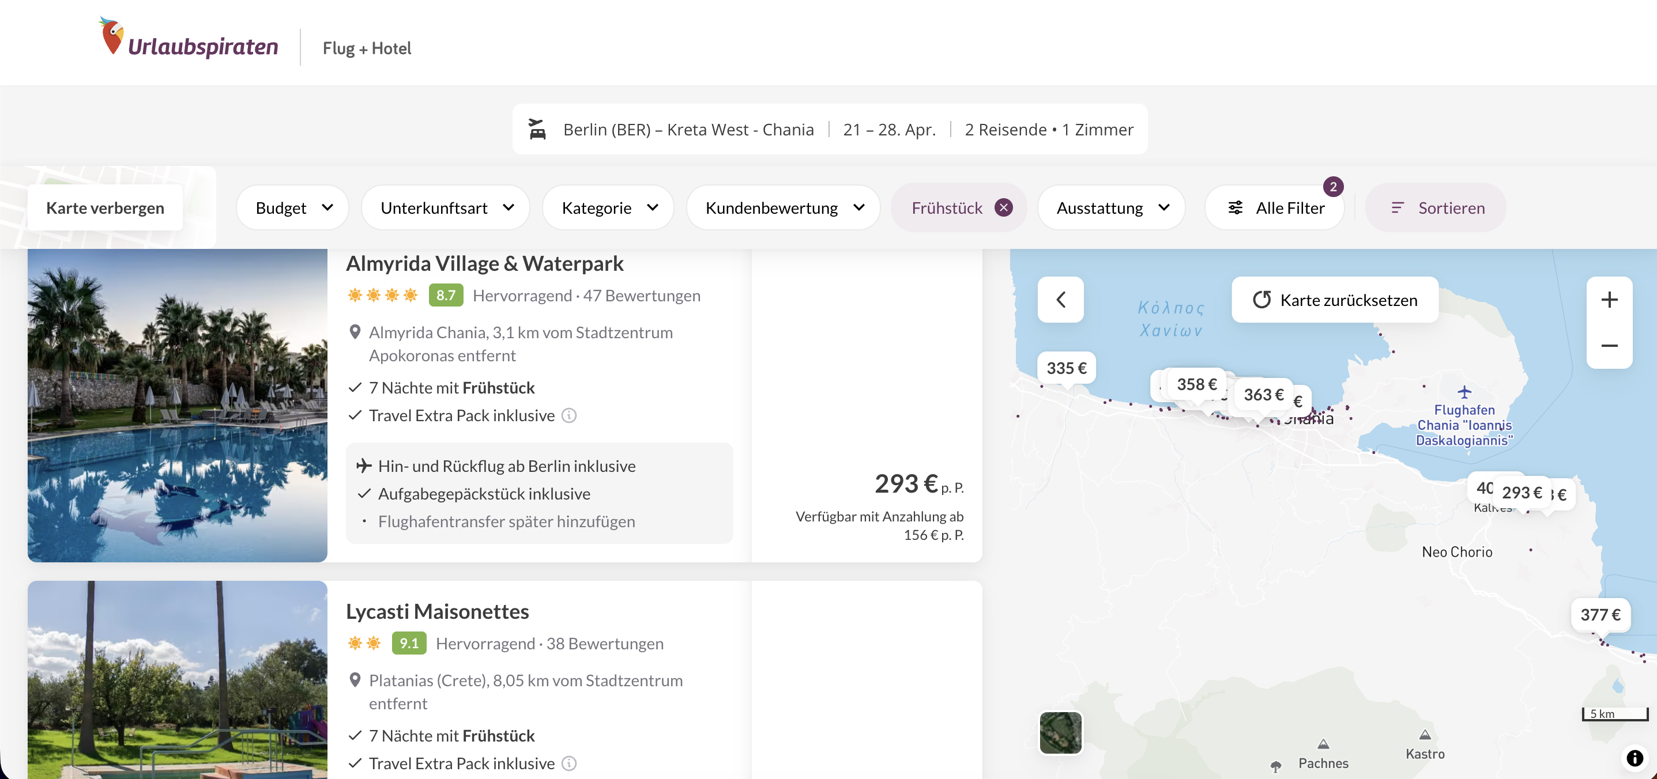
Task: Hide the map with Karte verbergen
Action: [x=105, y=207]
